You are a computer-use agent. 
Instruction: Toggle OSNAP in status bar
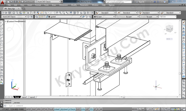click(x=57, y=109)
